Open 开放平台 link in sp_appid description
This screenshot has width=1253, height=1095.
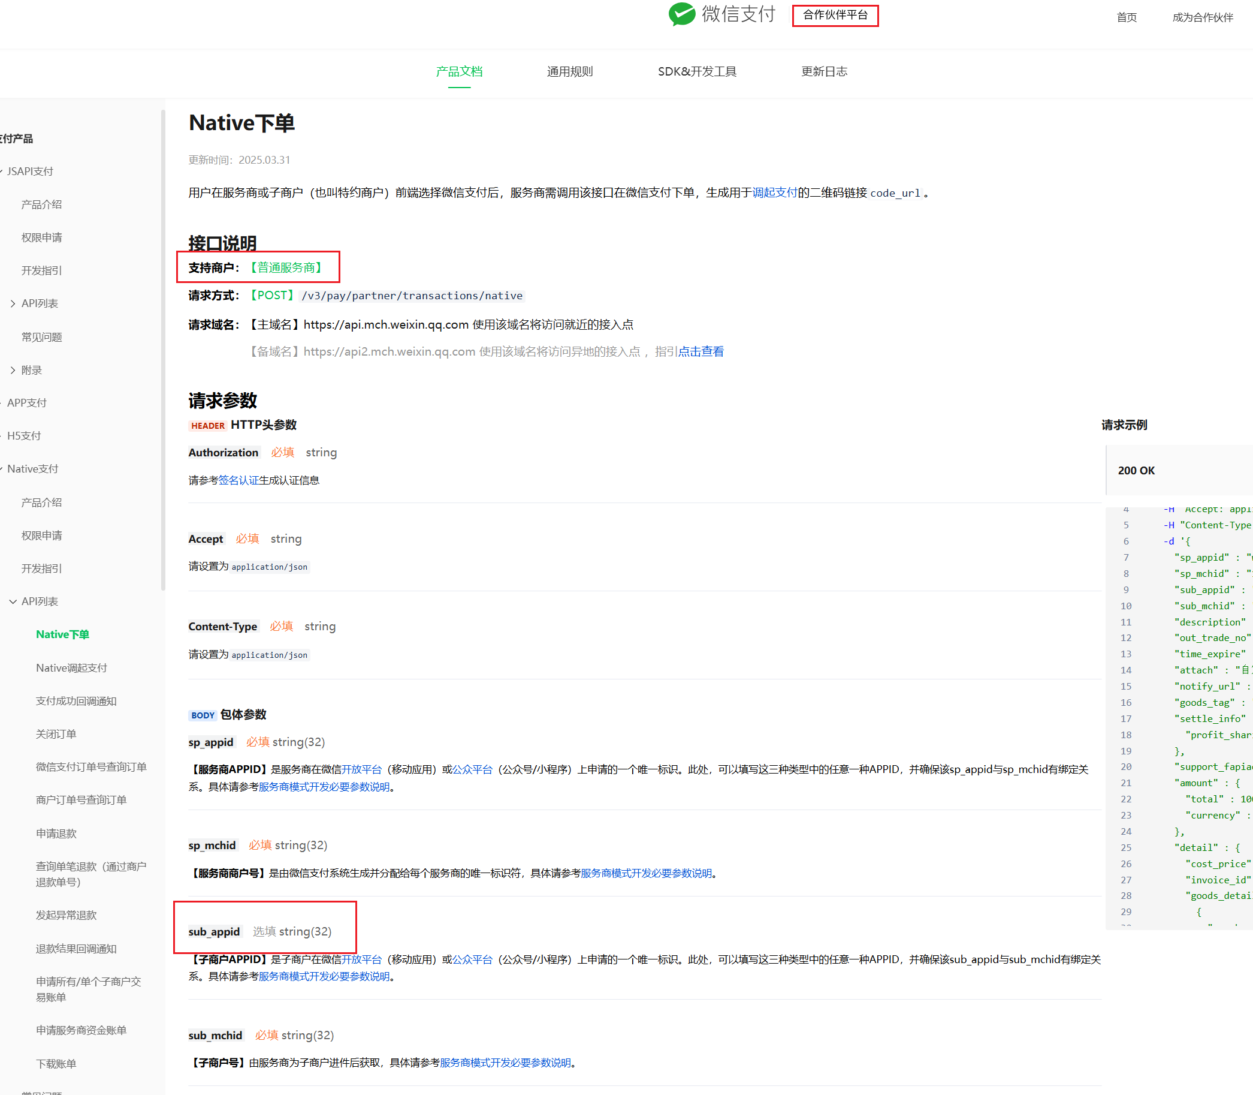pos(361,769)
